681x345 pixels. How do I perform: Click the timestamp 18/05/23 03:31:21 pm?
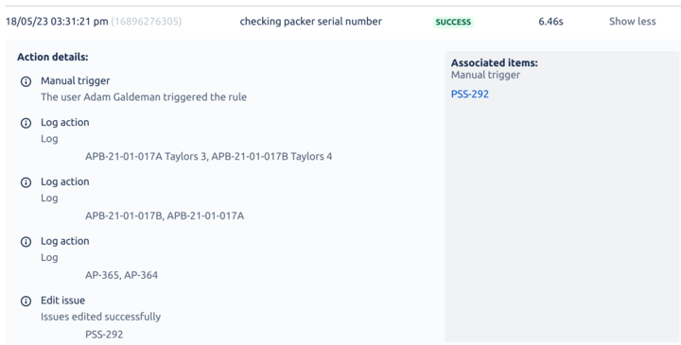[57, 21]
